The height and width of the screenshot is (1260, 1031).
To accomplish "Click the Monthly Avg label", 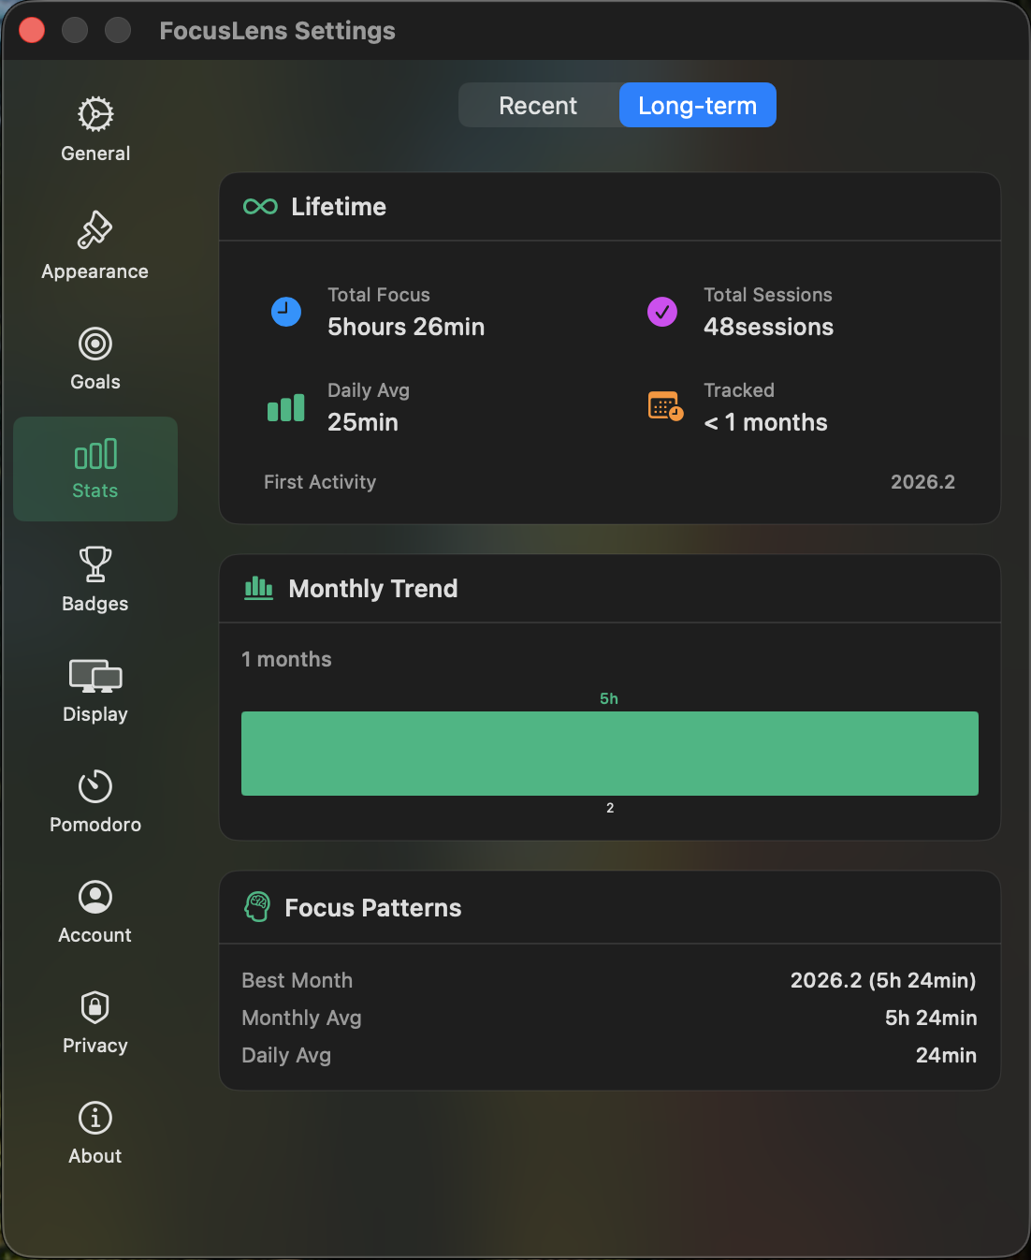I will pyautogui.click(x=301, y=1018).
